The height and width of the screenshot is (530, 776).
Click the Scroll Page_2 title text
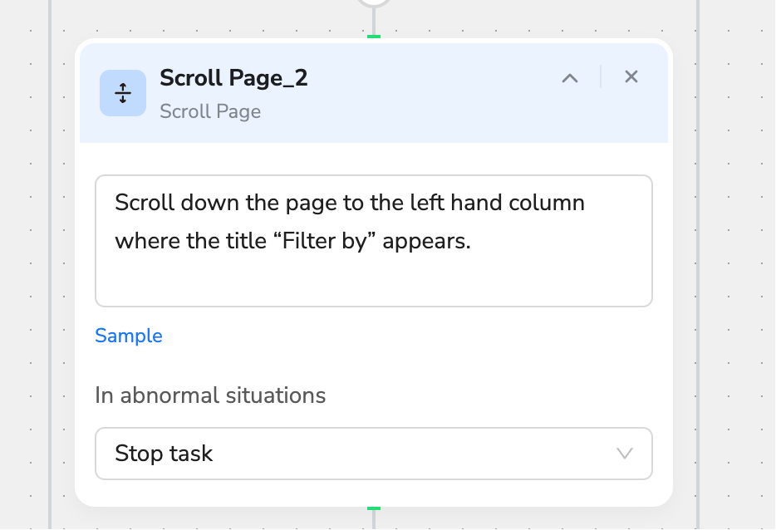233,78
